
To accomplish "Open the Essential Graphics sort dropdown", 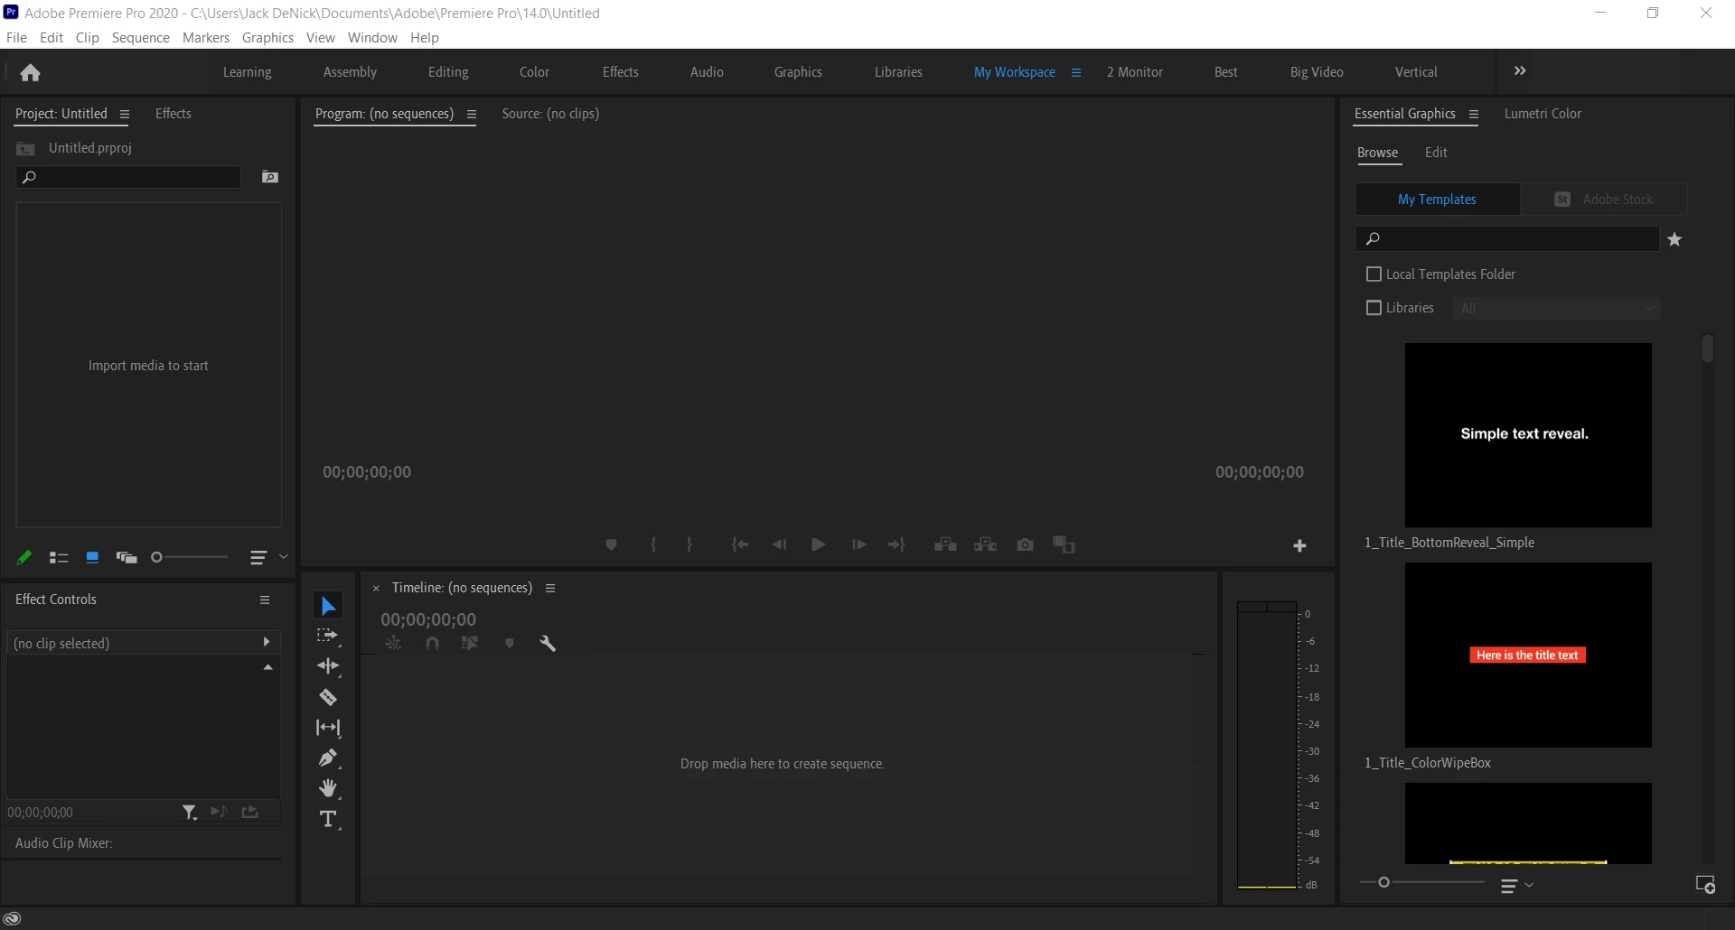I will coord(1517,886).
